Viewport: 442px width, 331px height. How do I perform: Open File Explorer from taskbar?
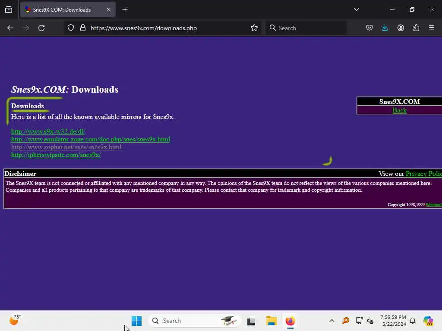pyautogui.click(x=271, y=321)
